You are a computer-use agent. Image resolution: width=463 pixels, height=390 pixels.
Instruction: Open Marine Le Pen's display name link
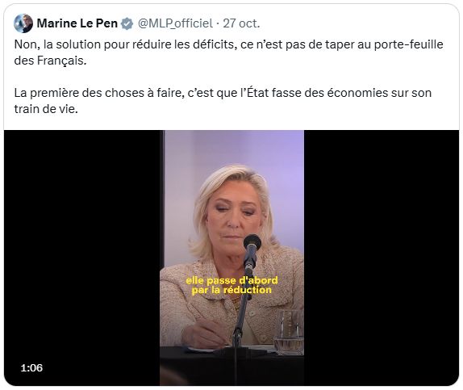pyautogui.click(x=77, y=23)
